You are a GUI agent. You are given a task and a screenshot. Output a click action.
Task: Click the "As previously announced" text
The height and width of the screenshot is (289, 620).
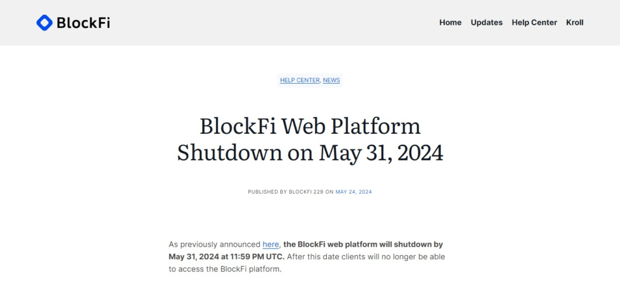point(214,244)
